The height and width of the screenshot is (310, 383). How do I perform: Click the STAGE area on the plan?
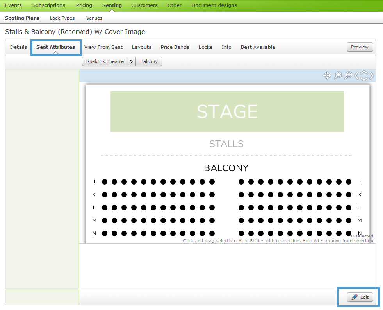227,112
